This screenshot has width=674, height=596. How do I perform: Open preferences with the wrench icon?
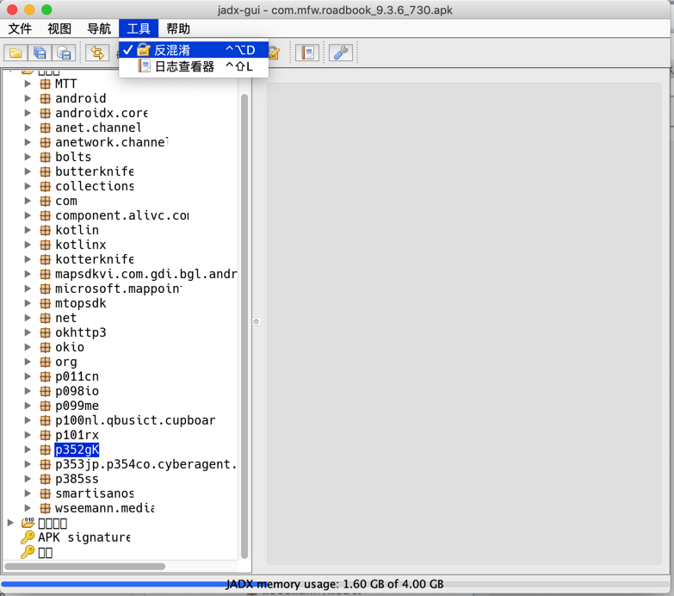tap(341, 53)
